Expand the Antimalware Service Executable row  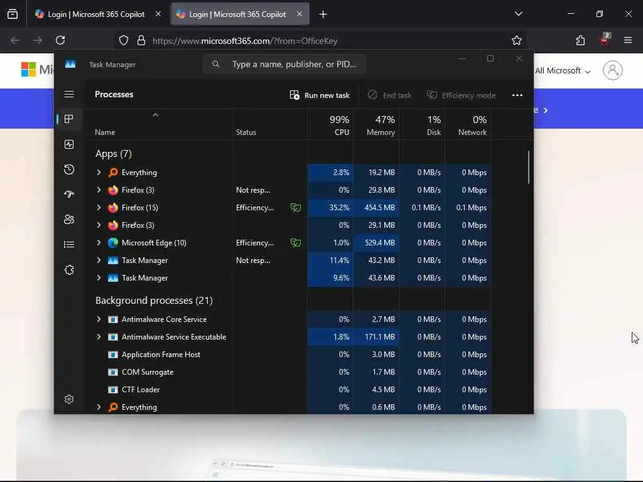point(99,337)
